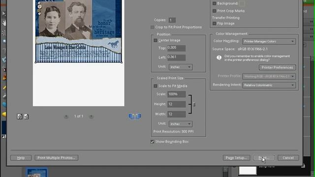
Task: Open the Scaled Print Size Unit dropdown
Action: point(181,124)
